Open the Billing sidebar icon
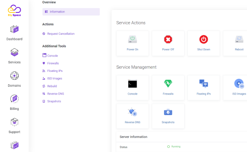 [14, 99]
